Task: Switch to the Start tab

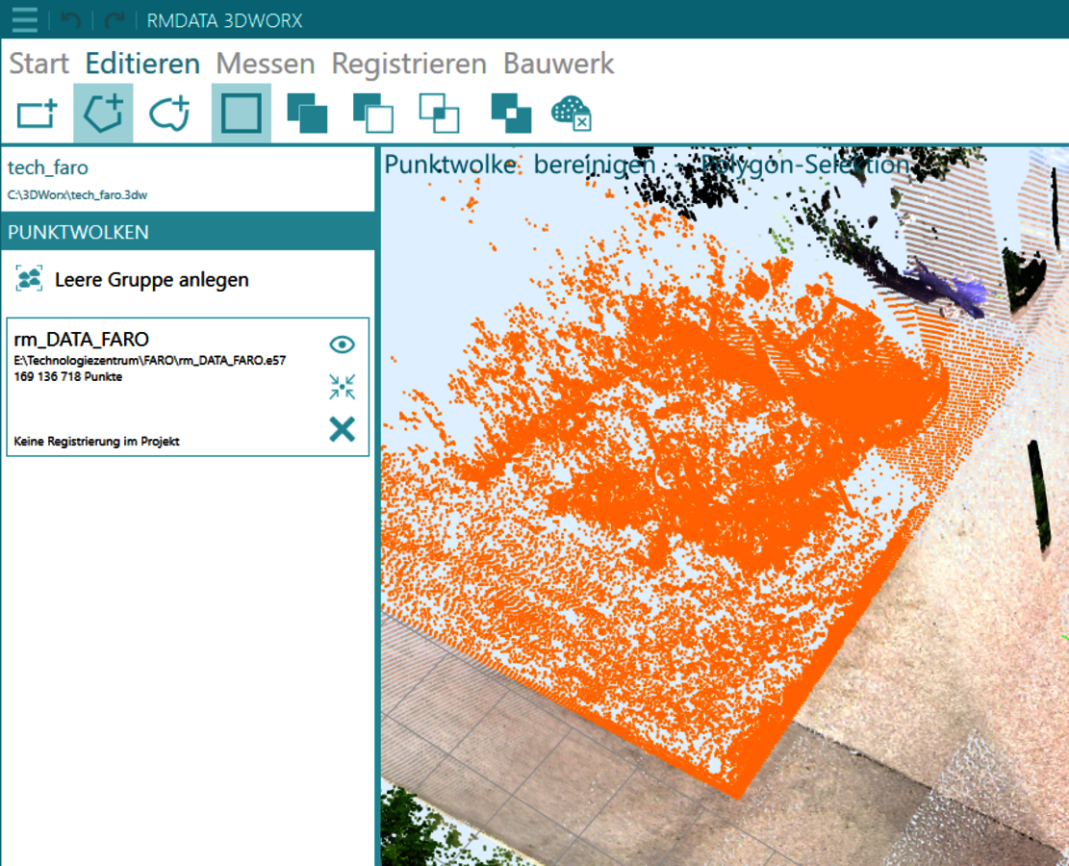Action: coord(39,64)
